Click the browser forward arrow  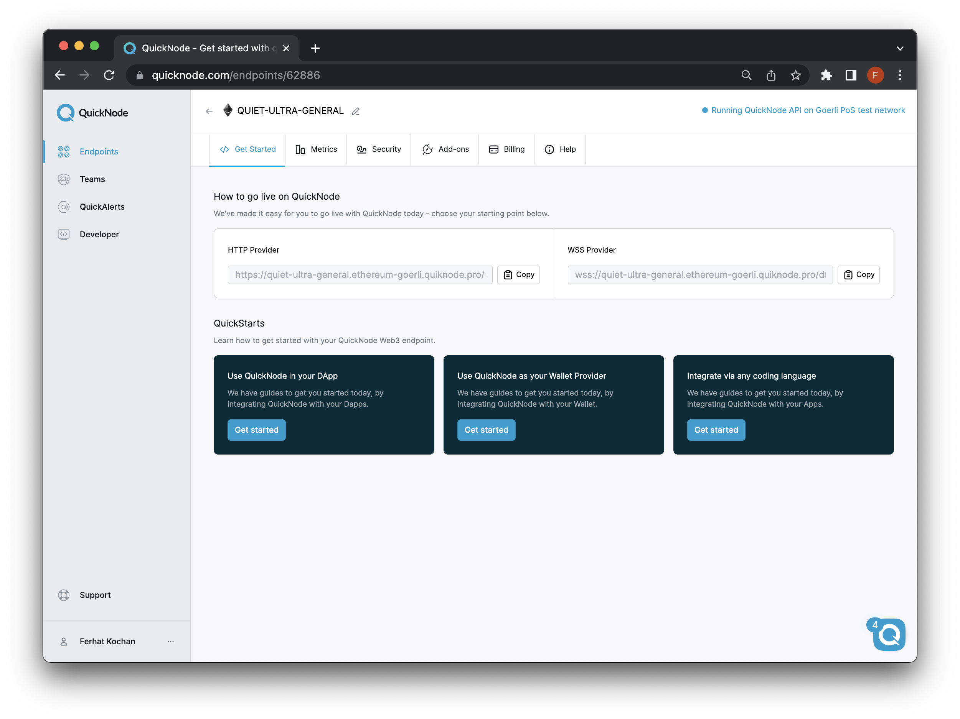tap(84, 75)
